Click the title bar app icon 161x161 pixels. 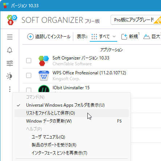(x=6, y=5)
